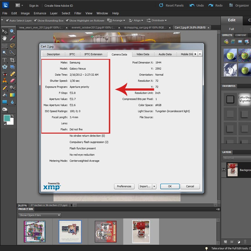The image size is (251, 251).
Task: Select the Lasso tool
Action: [12, 46]
